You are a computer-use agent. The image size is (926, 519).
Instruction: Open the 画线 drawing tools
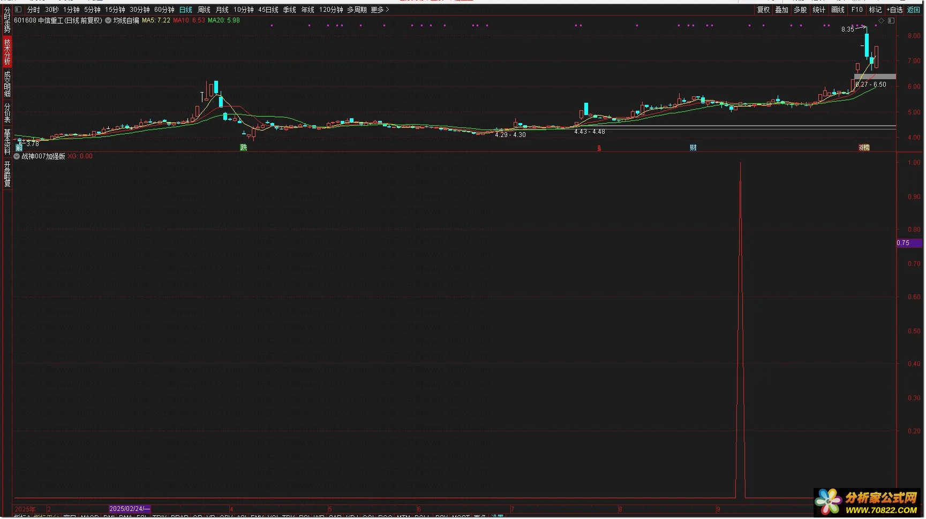click(x=838, y=10)
